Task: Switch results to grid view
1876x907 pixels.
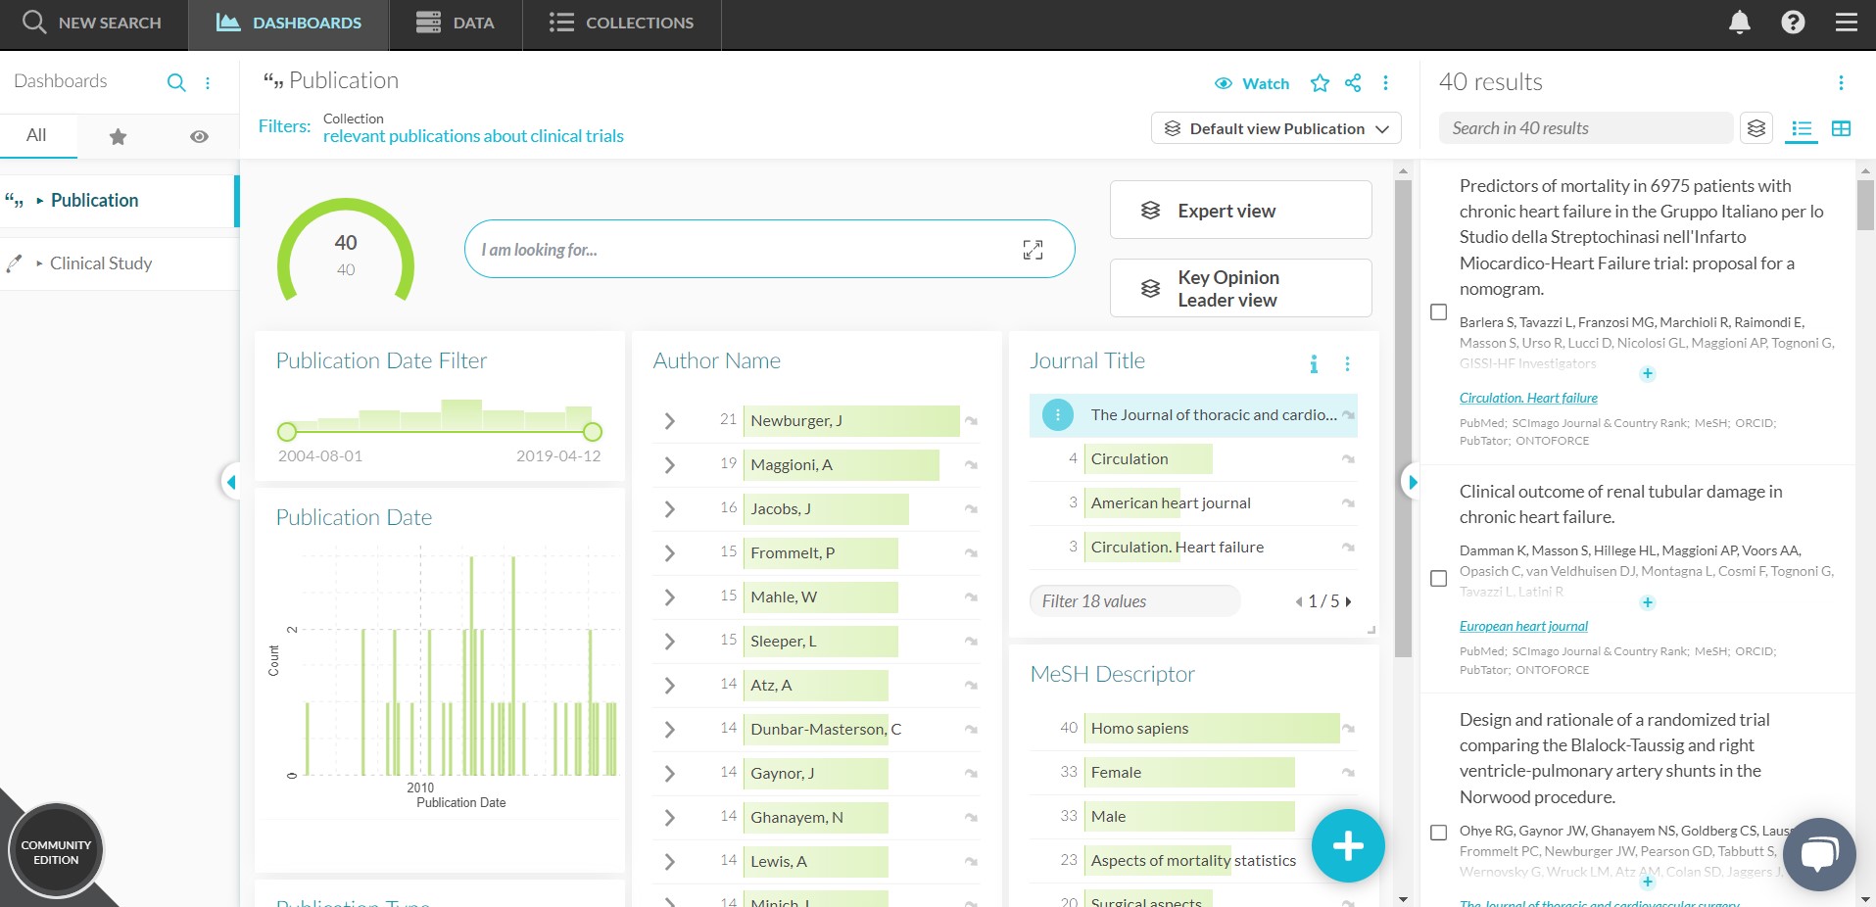Action: pos(1841,128)
